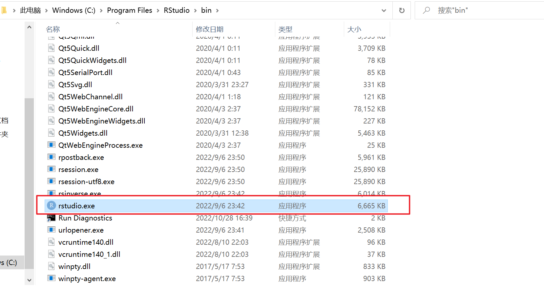
Task: Click the Qt5SerialPort.dll file icon
Action: [x=52, y=72]
